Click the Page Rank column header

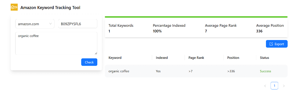(x=196, y=58)
